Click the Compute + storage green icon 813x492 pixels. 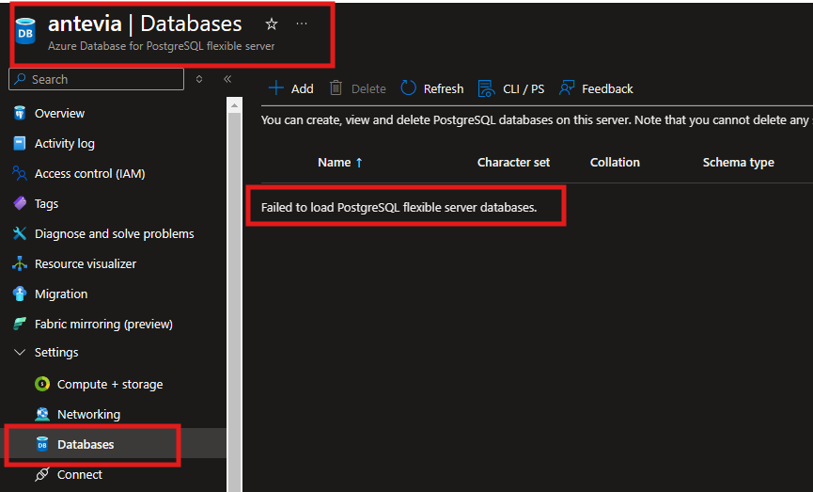(x=42, y=384)
